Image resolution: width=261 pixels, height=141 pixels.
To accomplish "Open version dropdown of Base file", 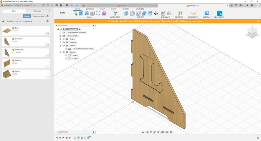I will click(x=47, y=34).
